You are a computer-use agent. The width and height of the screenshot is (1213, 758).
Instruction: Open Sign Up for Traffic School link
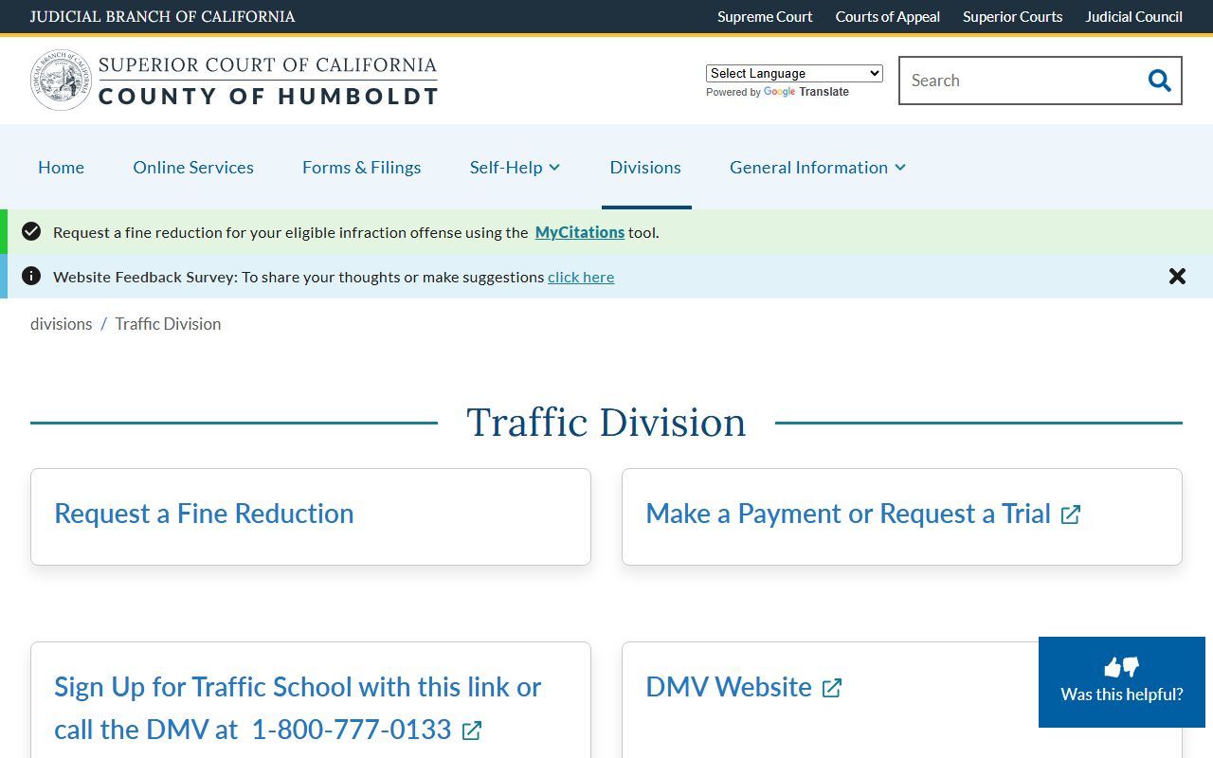click(x=298, y=708)
